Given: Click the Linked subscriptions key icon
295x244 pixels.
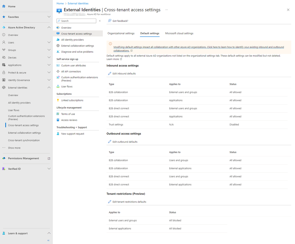Looking at the screenshot, I should point(58,100).
